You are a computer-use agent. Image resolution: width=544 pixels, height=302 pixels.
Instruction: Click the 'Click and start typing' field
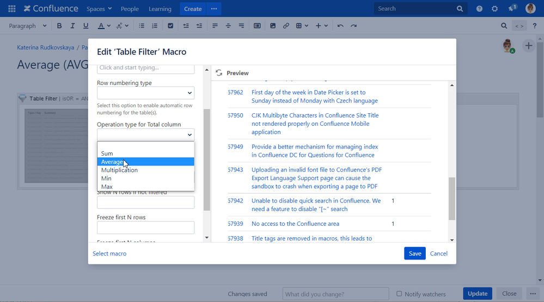pos(146,69)
